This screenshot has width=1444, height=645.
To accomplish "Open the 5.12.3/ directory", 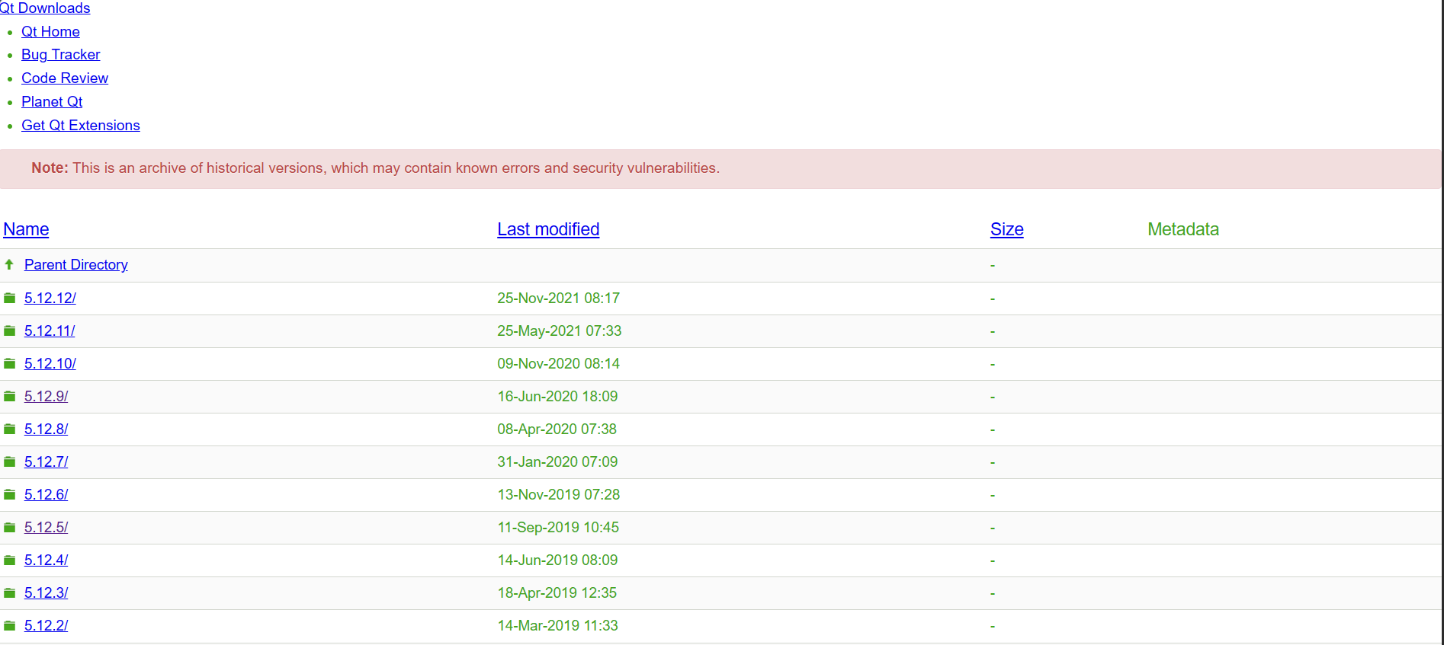I will pyautogui.click(x=47, y=592).
